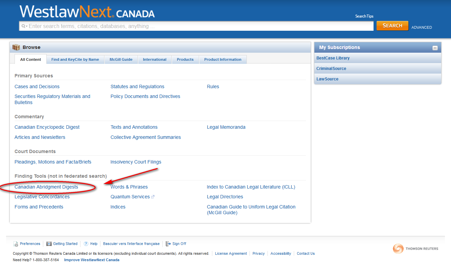The height and width of the screenshot is (273, 451).
Task: Click the Browse books icon
Action: coord(16,47)
